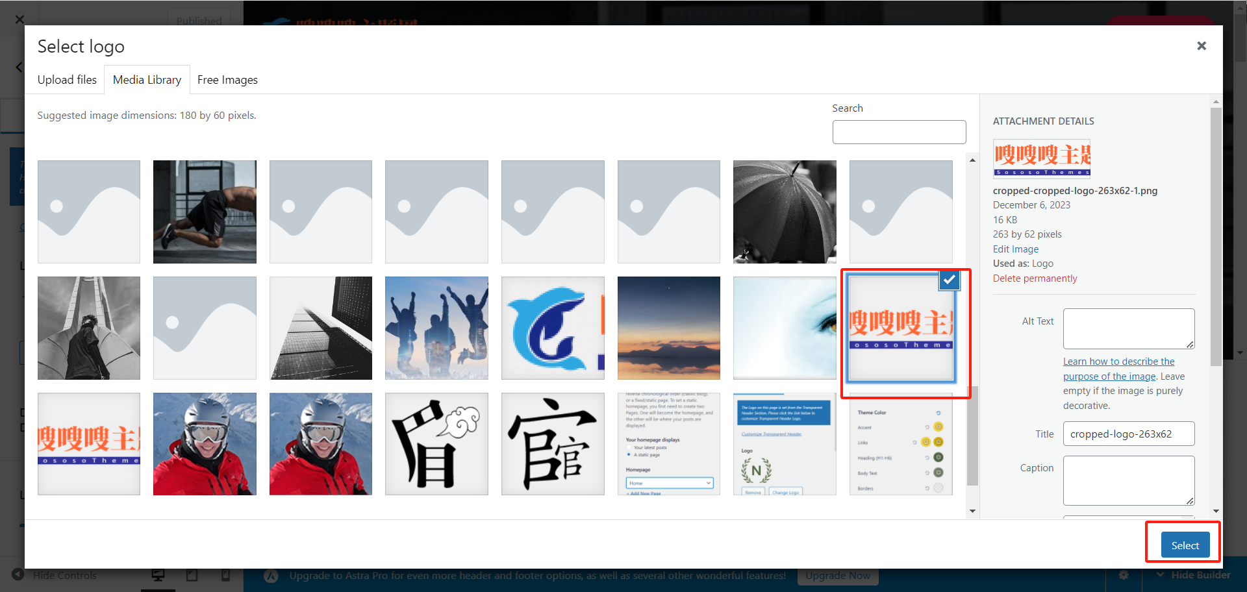Screen dimensions: 1247x592
Task: Click the Used as: Logo text
Action: pos(1023,264)
